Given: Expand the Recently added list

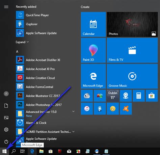Looking at the screenshot, I should click(x=22, y=42).
